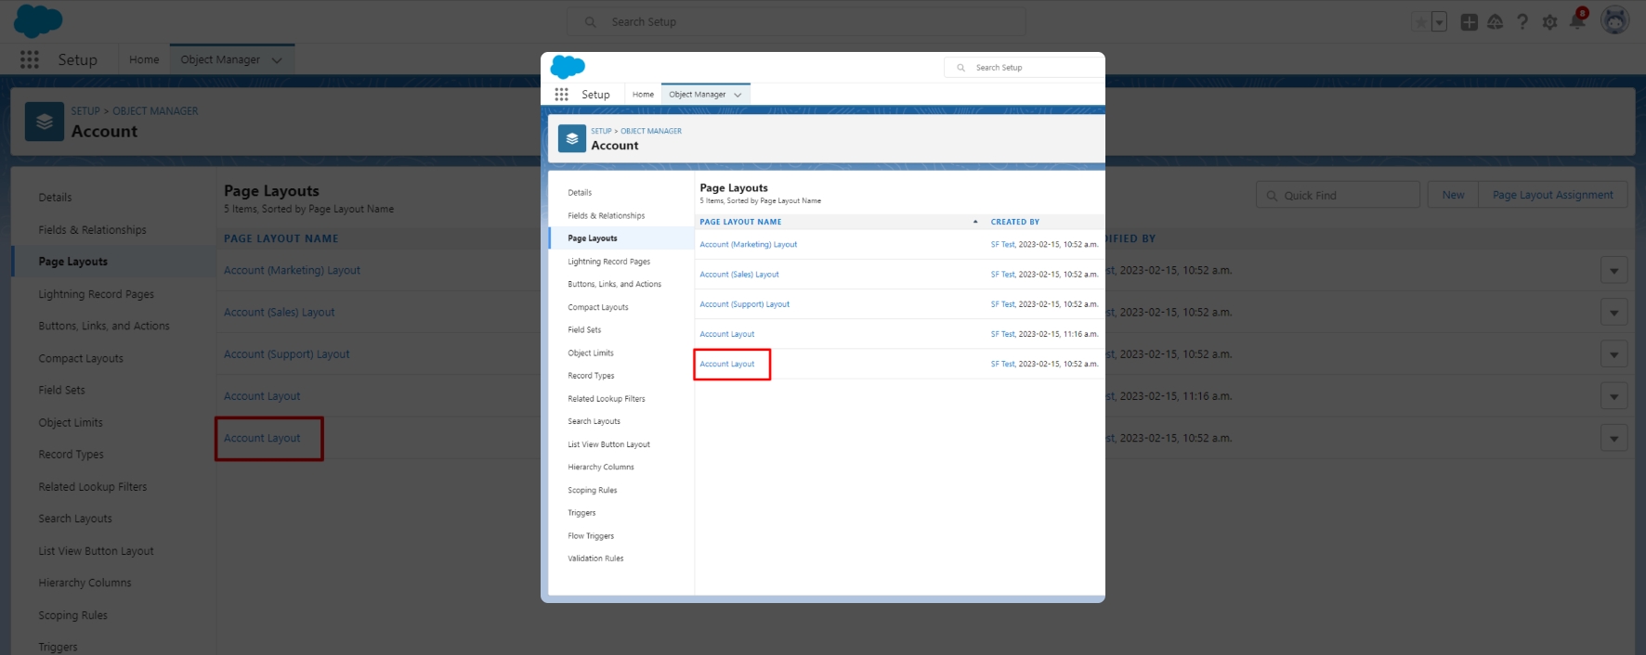Open the app launcher grid in the dimmed background header
This screenshot has height=655, width=1646.
(30, 59)
